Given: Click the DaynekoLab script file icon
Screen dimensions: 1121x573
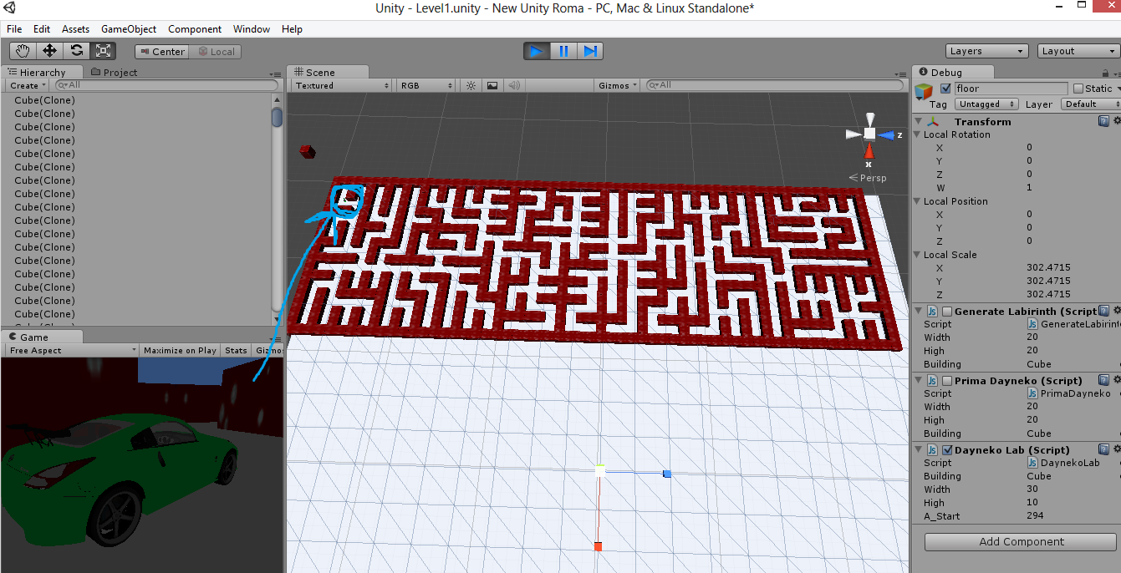Looking at the screenshot, I should [x=1032, y=463].
